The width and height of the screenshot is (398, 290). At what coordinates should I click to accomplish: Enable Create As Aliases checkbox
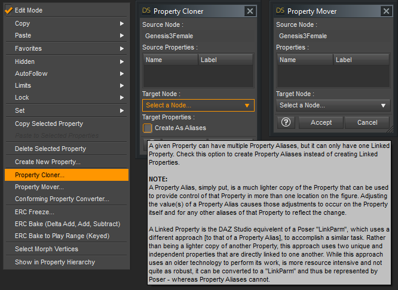click(148, 128)
